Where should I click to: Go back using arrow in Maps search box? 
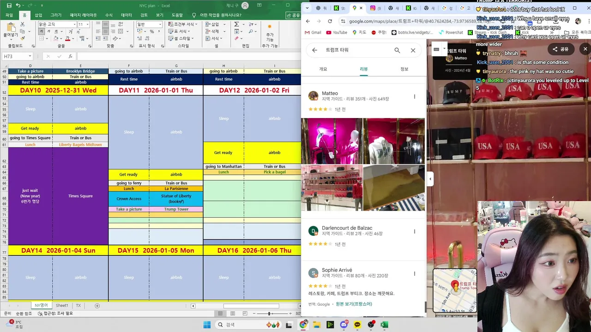[x=314, y=50]
